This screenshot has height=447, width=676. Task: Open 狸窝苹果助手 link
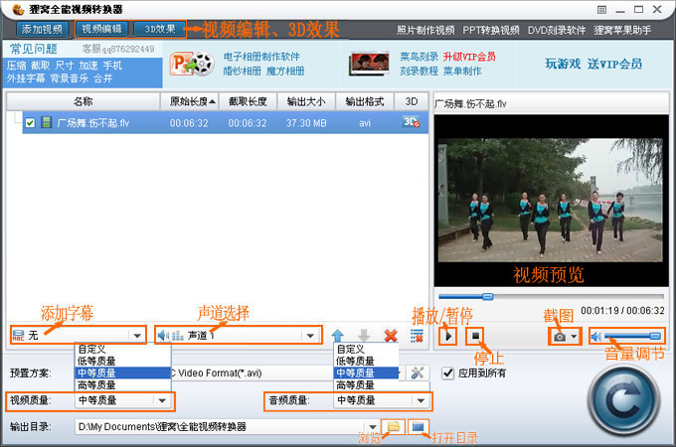tap(622, 30)
